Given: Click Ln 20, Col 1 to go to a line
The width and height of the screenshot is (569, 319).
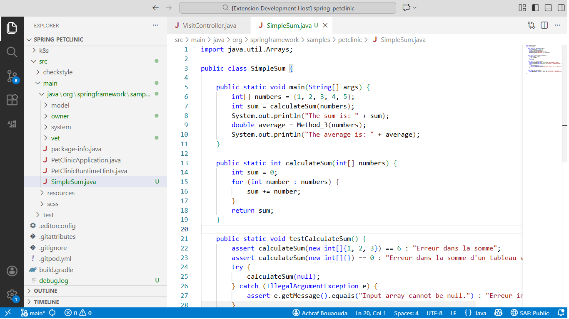Looking at the screenshot, I should [370, 313].
